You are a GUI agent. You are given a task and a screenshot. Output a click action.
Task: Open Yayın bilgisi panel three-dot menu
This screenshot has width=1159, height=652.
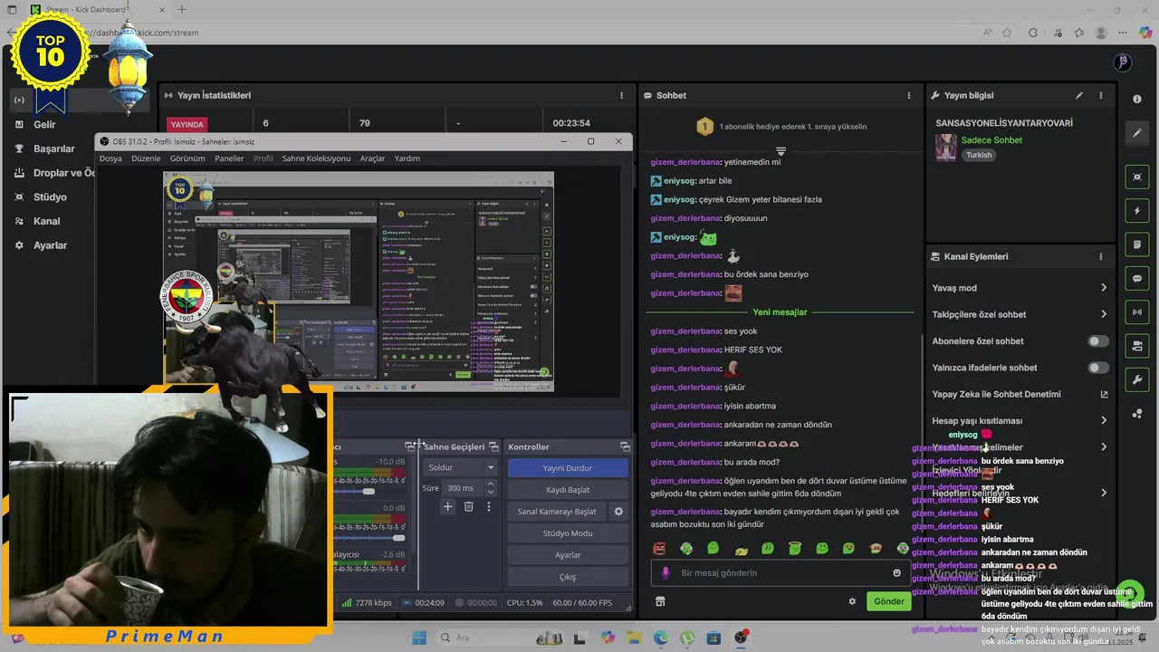1101,95
